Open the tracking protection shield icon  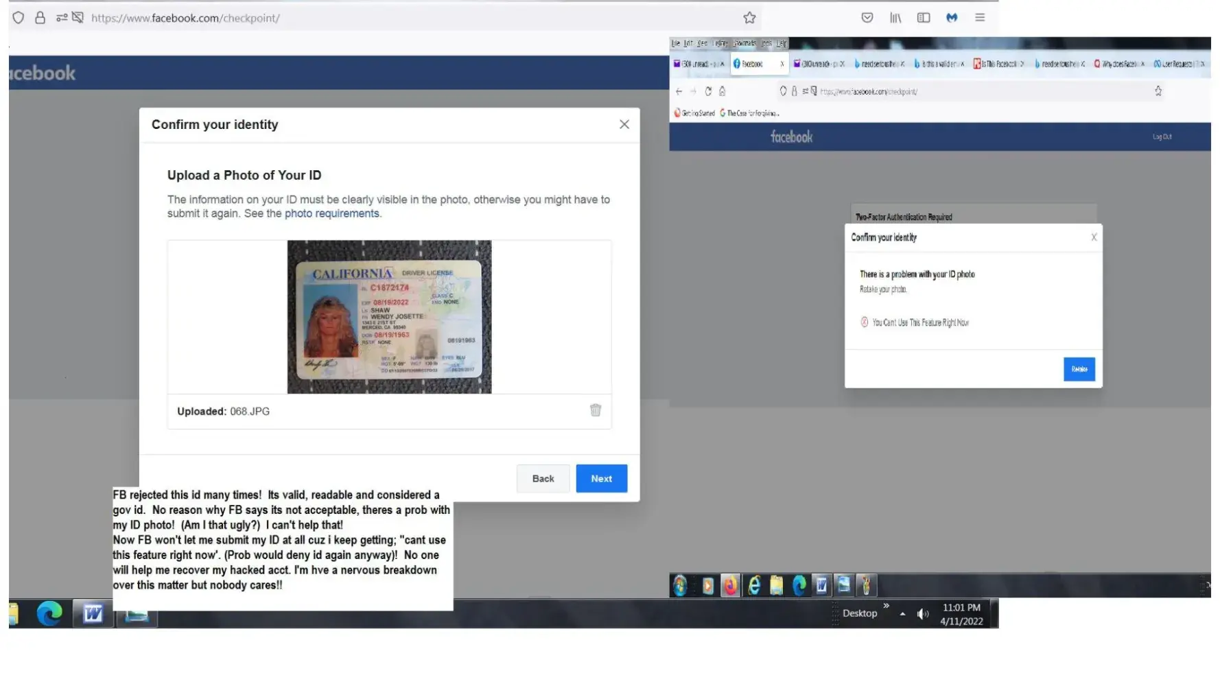click(x=19, y=18)
